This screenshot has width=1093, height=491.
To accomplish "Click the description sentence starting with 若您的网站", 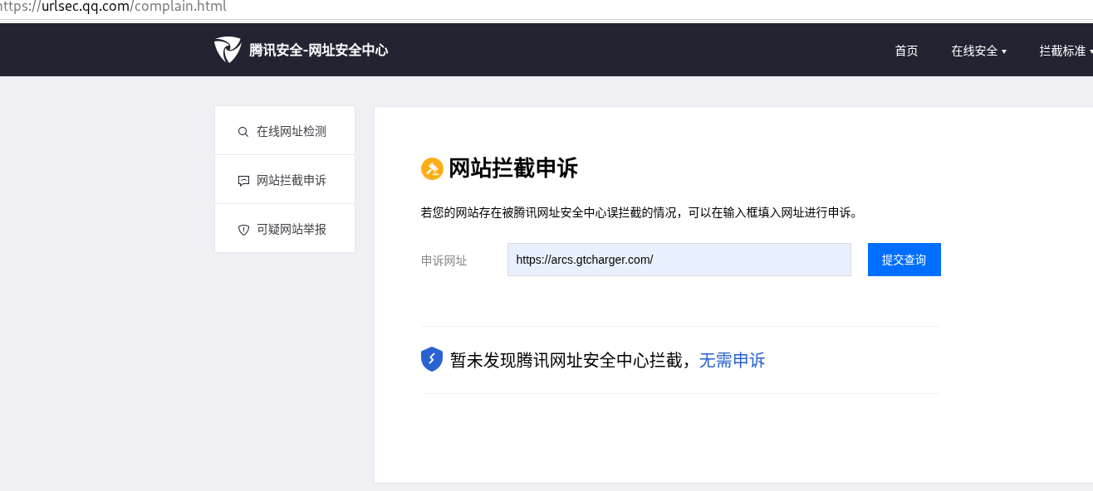I will coord(640,212).
